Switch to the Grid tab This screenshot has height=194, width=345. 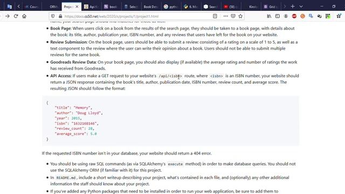pyautogui.click(x=271, y=7)
